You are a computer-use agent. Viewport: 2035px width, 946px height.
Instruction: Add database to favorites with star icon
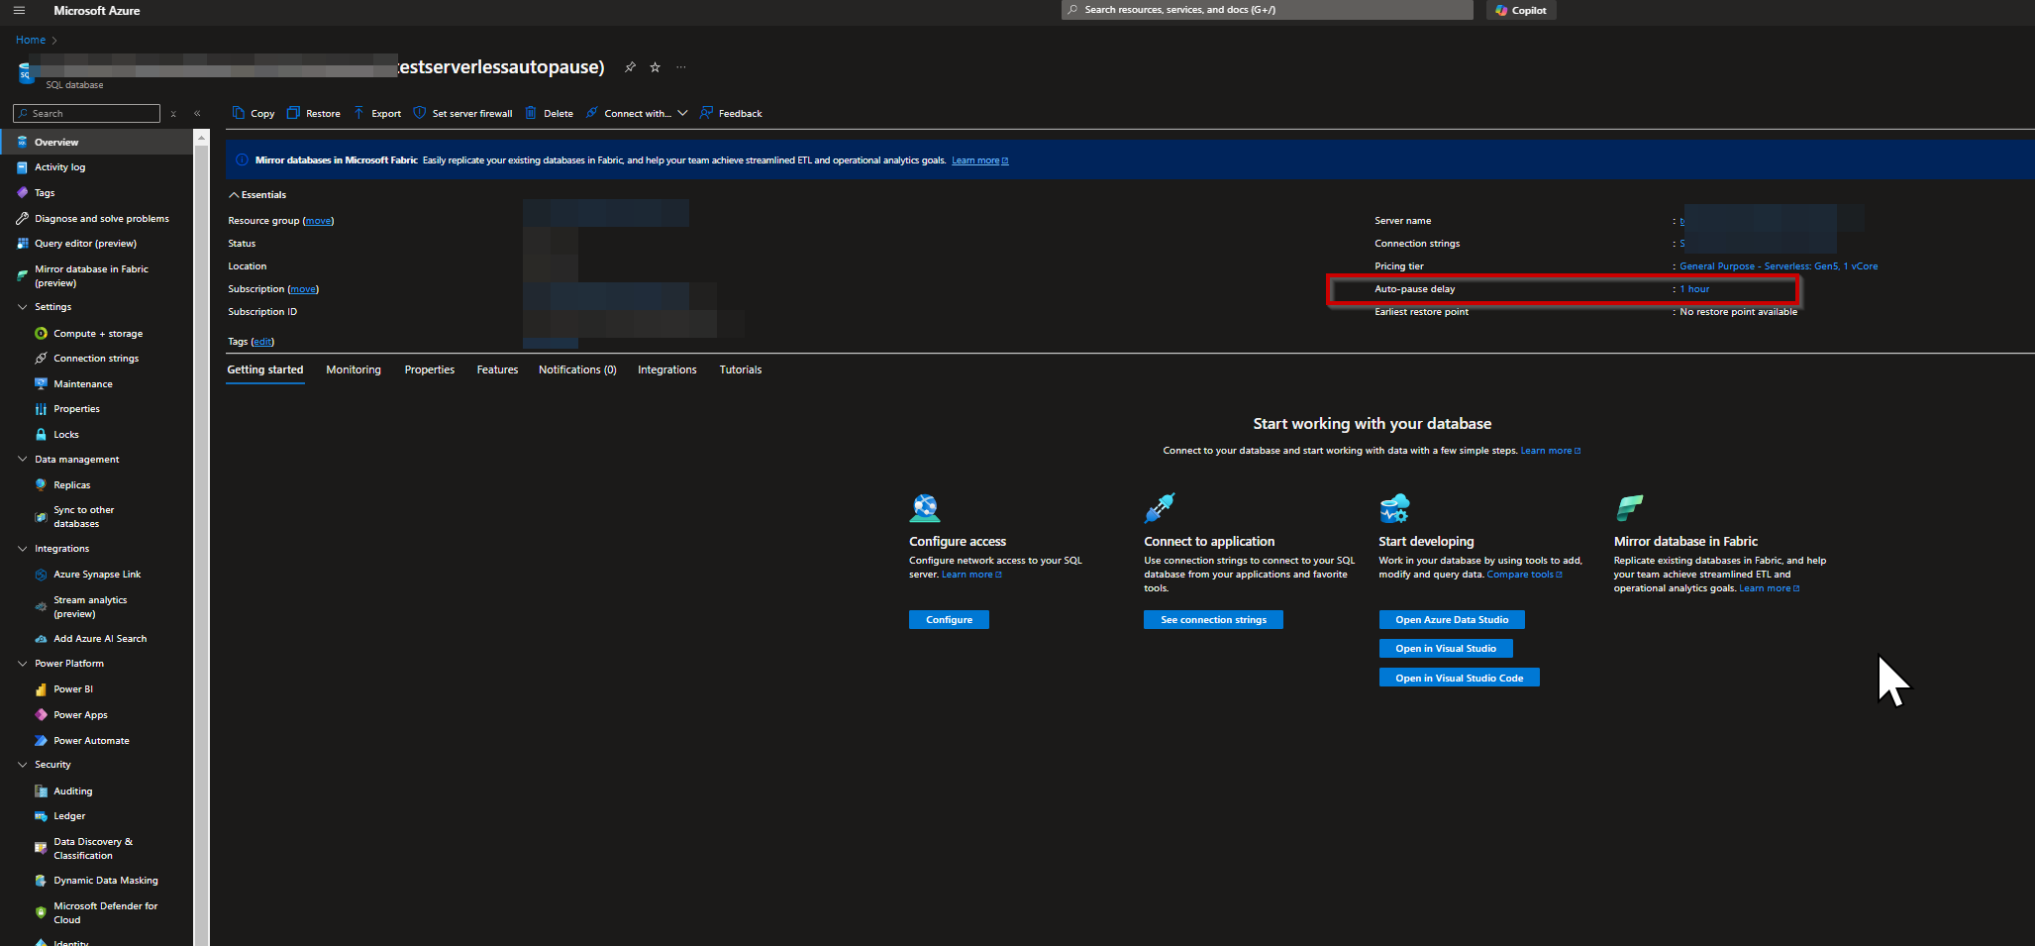[x=655, y=67]
